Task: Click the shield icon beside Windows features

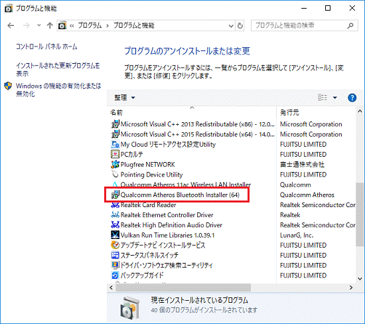Action: 8,86
